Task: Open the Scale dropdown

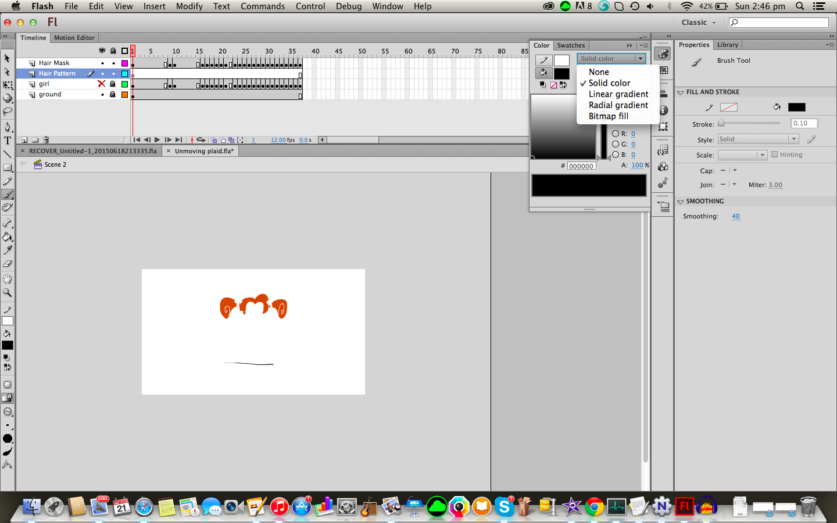Action: [x=742, y=155]
